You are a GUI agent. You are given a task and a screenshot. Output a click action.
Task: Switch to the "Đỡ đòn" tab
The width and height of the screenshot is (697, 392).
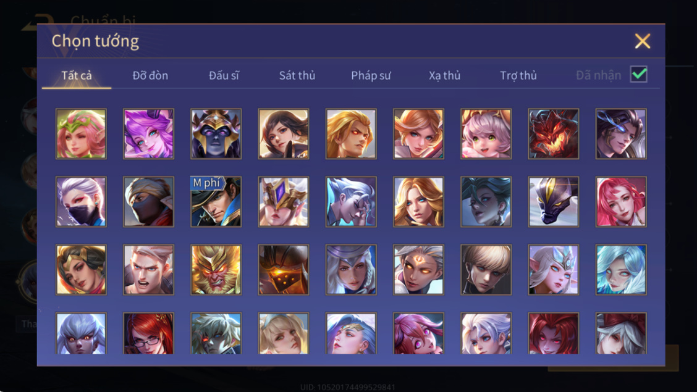(150, 75)
